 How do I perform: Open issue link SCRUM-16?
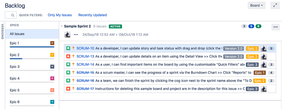[85, 81]
